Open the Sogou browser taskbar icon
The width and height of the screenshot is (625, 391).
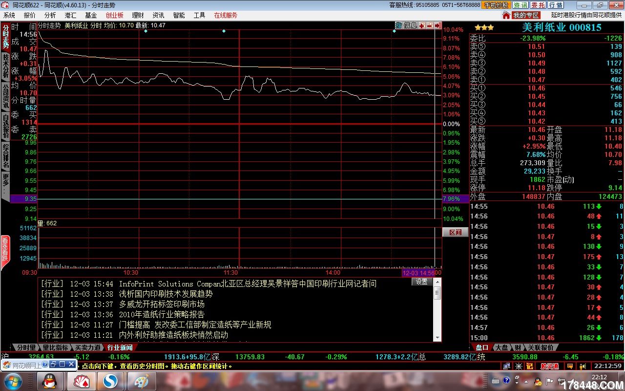coord(110,381)
